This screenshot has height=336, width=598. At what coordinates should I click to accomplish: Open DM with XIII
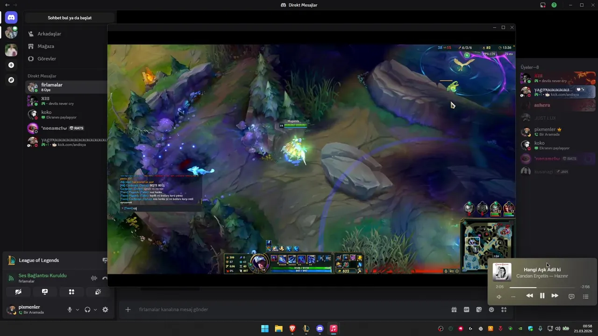point(66,101)
